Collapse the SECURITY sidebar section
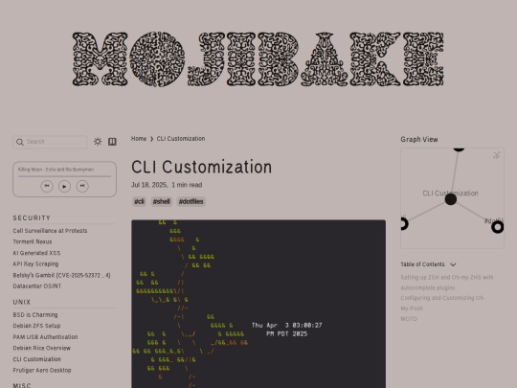517x388 pixels. point(32,218)
